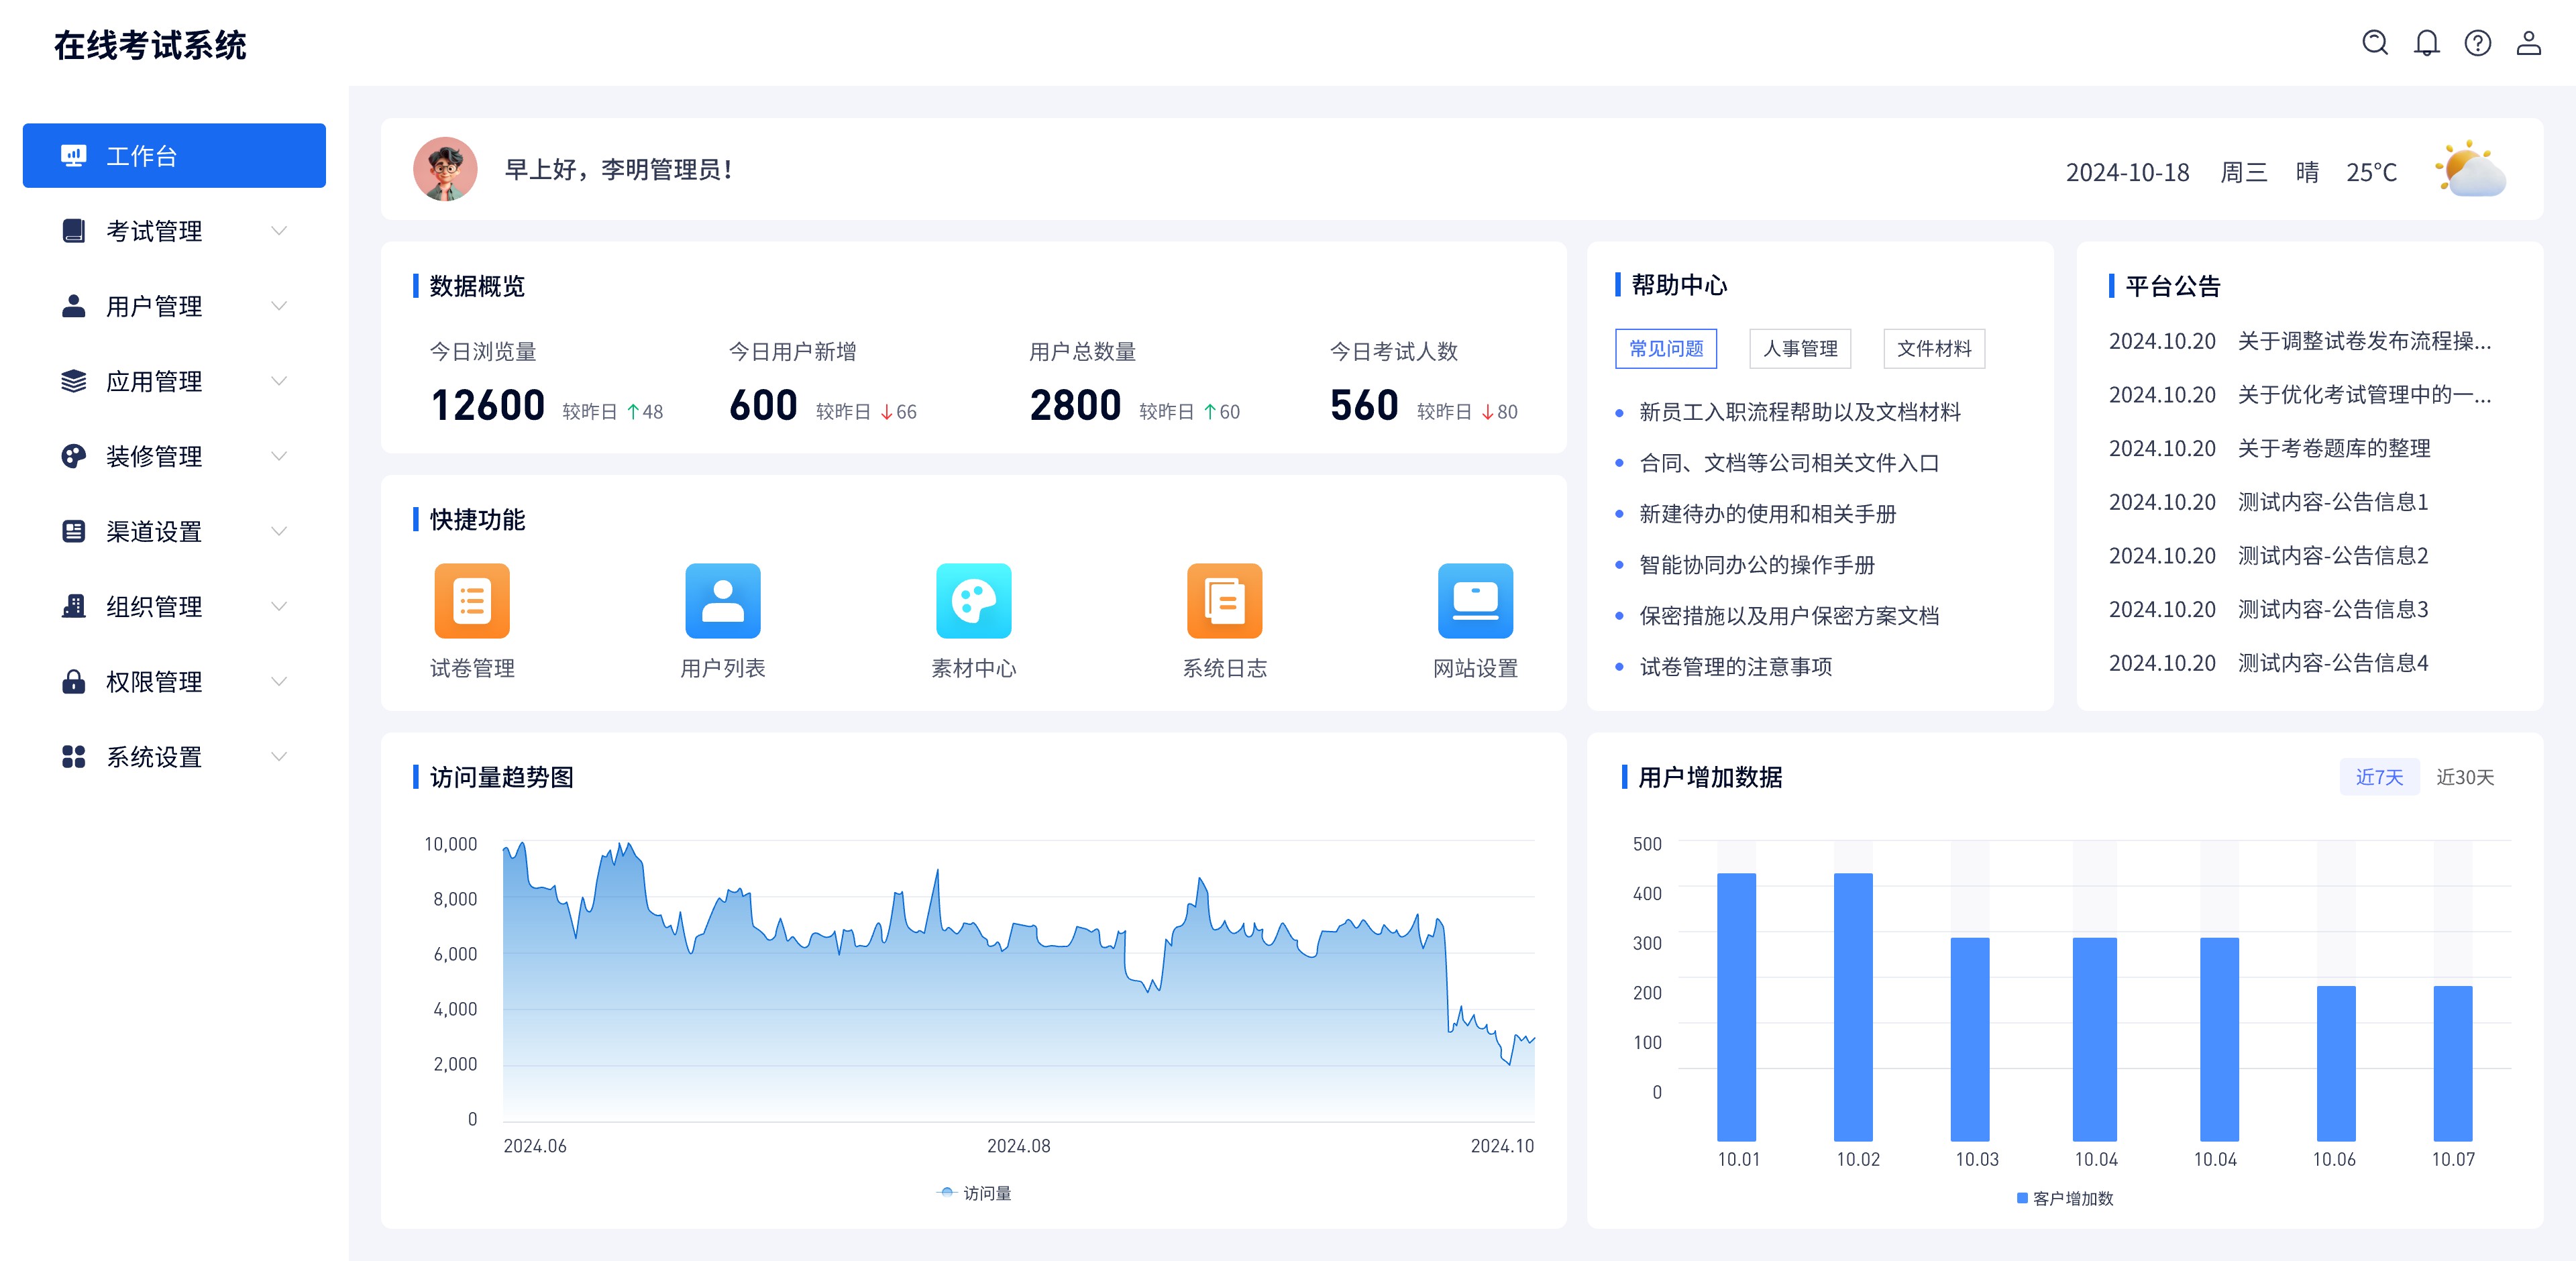Open the help question mark icon

(2477, 43)
